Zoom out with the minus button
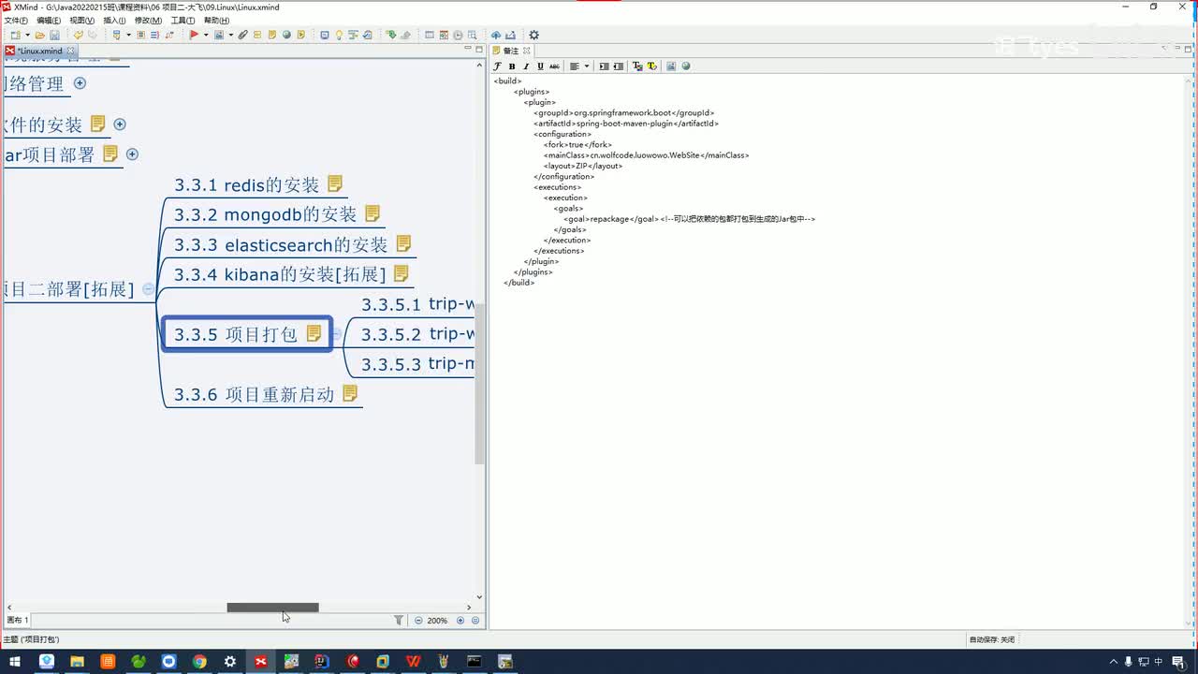1198x674 pixels. tap(418, 621)
